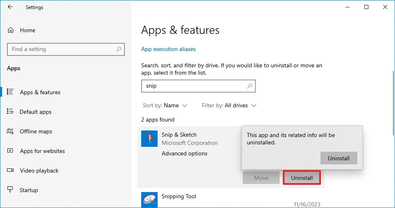Minimize the Settings window
395x208 pixels.
[348, 7]
